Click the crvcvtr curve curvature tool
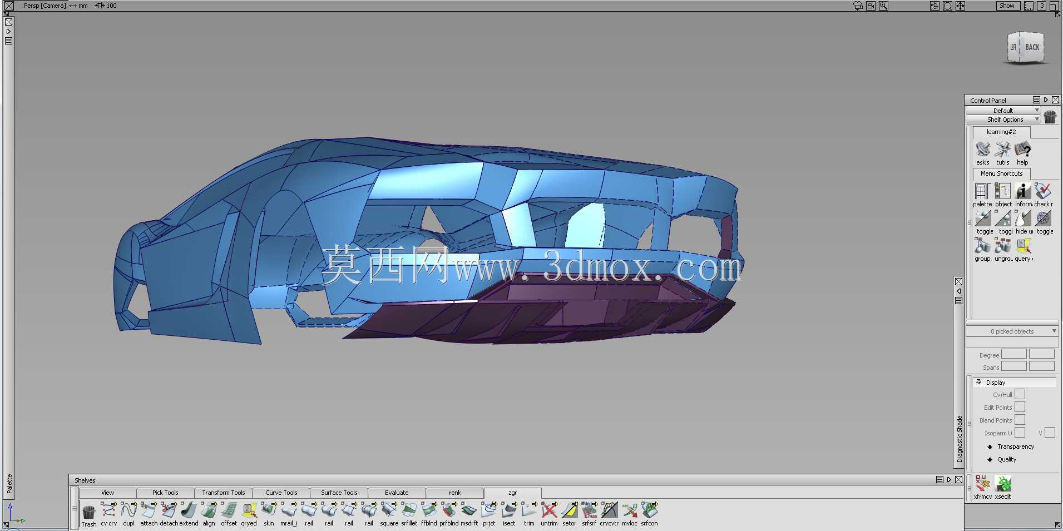The width and height of the screenshot is (1063, 531). click(610, 510)
